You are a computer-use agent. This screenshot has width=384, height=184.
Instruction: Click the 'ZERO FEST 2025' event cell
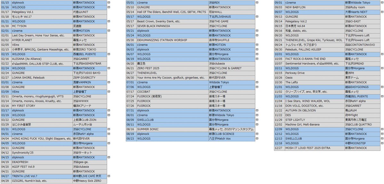point(172,68)
